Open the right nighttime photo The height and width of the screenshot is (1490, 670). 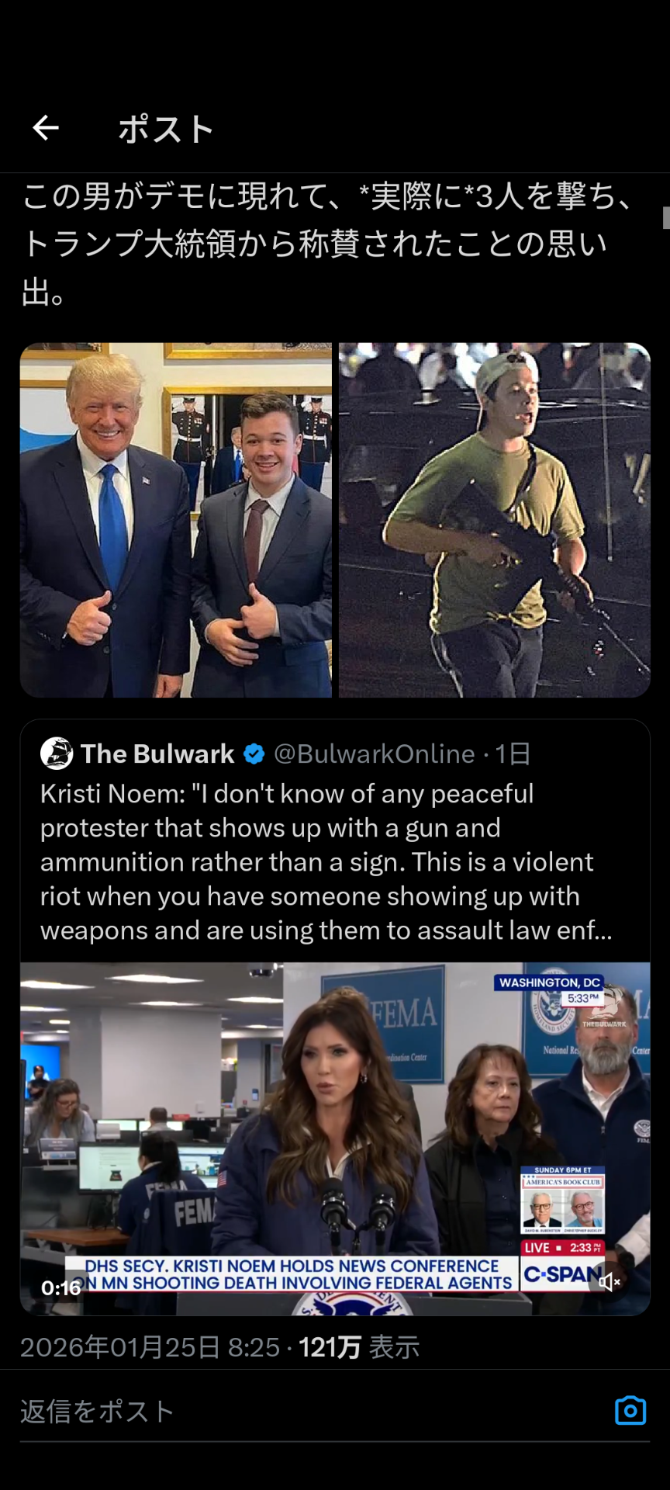point(495,520)
